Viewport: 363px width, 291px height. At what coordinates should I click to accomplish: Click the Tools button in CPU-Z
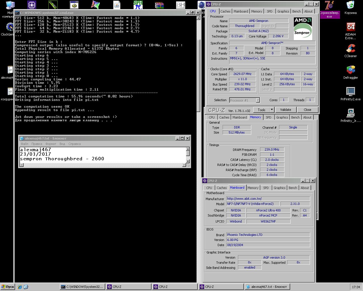(261, 110)
